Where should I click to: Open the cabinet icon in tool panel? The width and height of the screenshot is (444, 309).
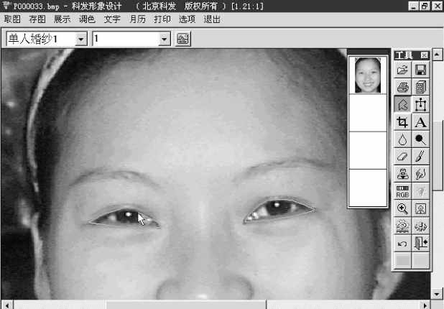click(x=420, y=87)
